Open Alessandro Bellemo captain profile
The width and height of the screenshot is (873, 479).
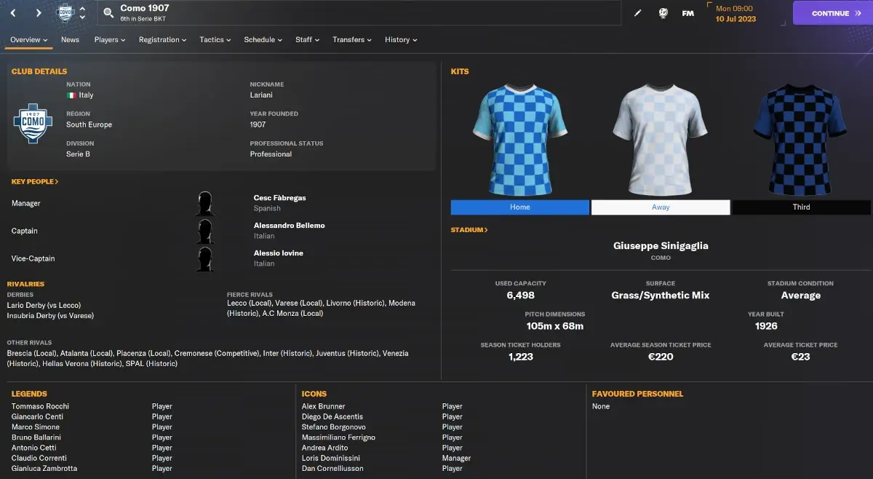pos(290,226)
